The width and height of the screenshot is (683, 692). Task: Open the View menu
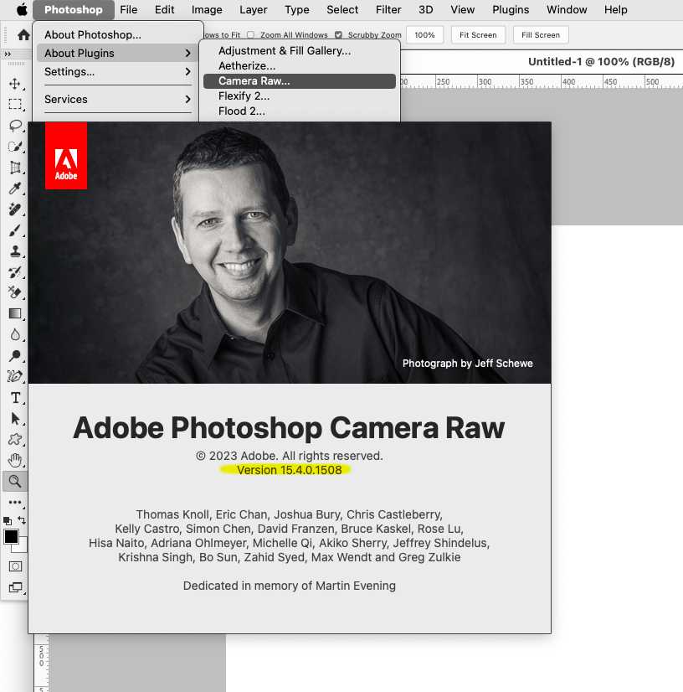(462, 10)
